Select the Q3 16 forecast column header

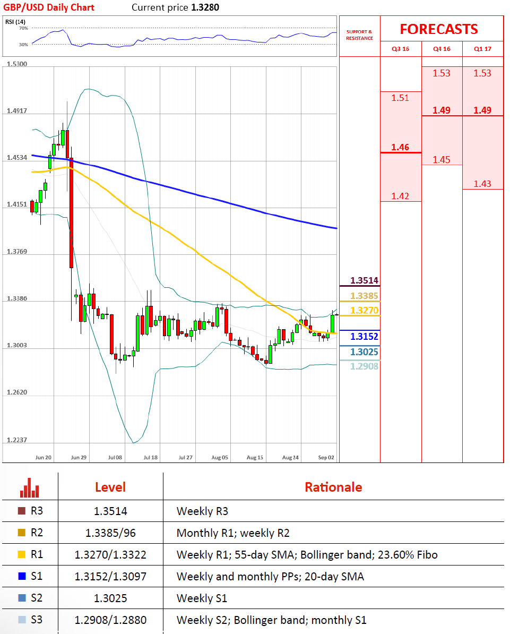pos(401,49)
